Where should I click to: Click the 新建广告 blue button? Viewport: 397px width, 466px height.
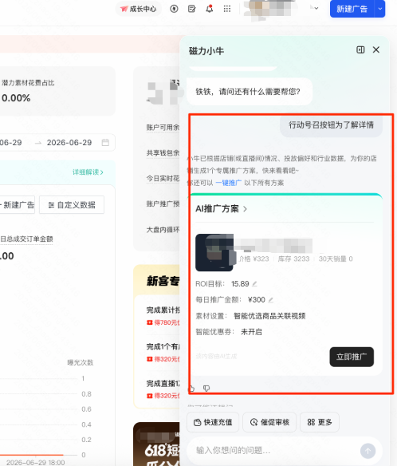(x=352, y=9)
